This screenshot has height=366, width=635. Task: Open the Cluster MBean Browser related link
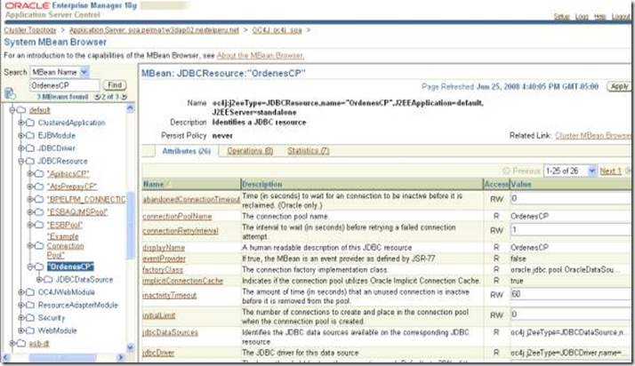tap(593, 136)
